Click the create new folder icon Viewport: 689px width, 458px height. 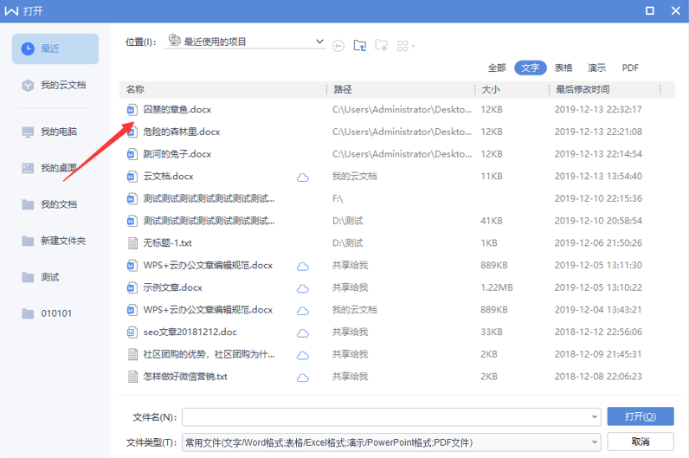click(x=381, y=45)
